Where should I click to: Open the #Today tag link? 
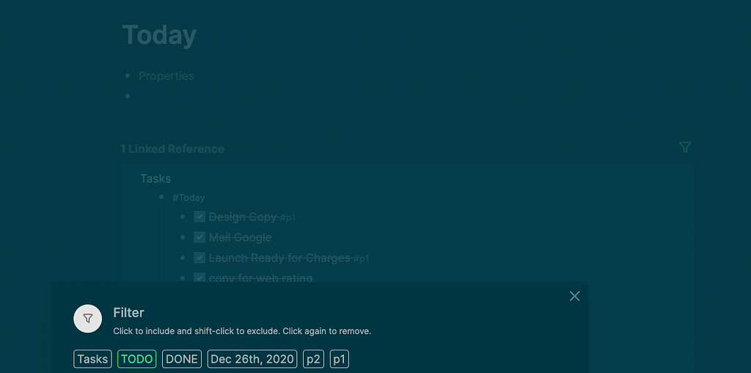(188, 198)
